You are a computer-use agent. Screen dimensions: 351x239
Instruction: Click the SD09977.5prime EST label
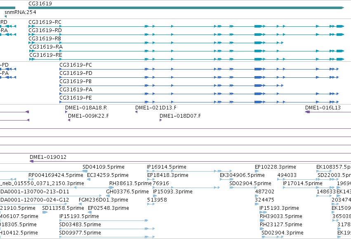(80, 233)
